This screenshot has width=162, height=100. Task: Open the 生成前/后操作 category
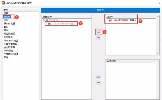(x=11, y=54)
